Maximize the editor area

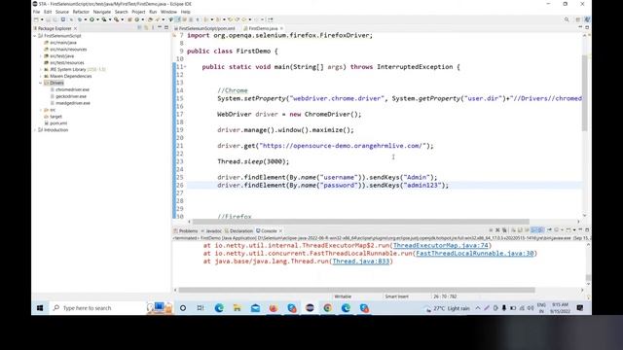pyautogui.click(x=587, y=27)
